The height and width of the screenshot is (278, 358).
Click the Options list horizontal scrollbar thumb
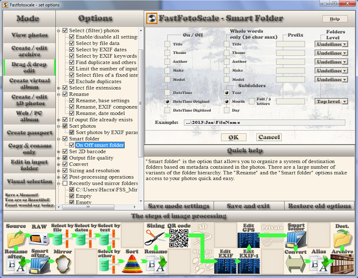pos(88,207)
